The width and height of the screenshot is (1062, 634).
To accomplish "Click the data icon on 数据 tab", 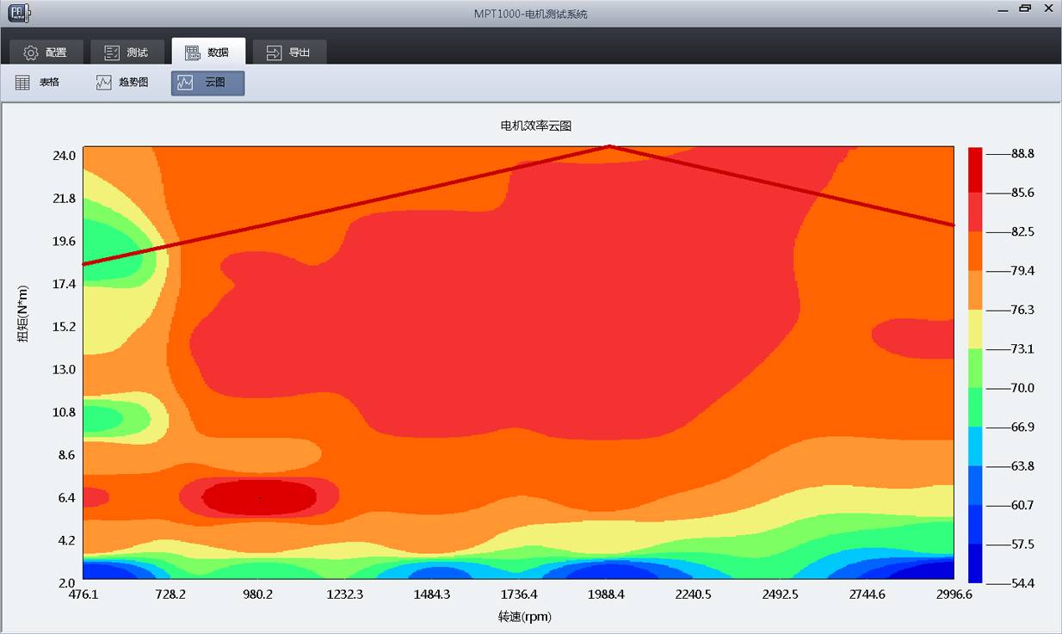I will (x=193, y=52).
